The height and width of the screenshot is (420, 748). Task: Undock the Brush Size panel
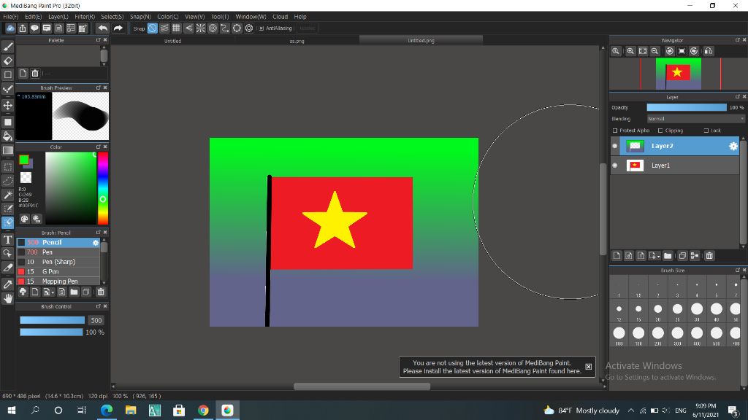[738, 270]
